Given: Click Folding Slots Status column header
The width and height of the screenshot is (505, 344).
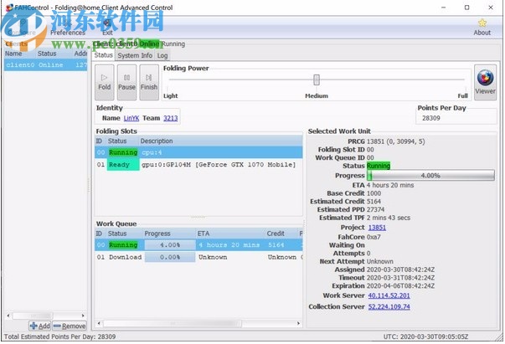Looking at the screenshot, I should 122,141.
